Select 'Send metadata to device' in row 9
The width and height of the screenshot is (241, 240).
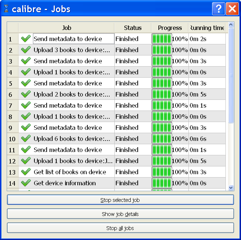pyautogui.click(x=68, y=128)
